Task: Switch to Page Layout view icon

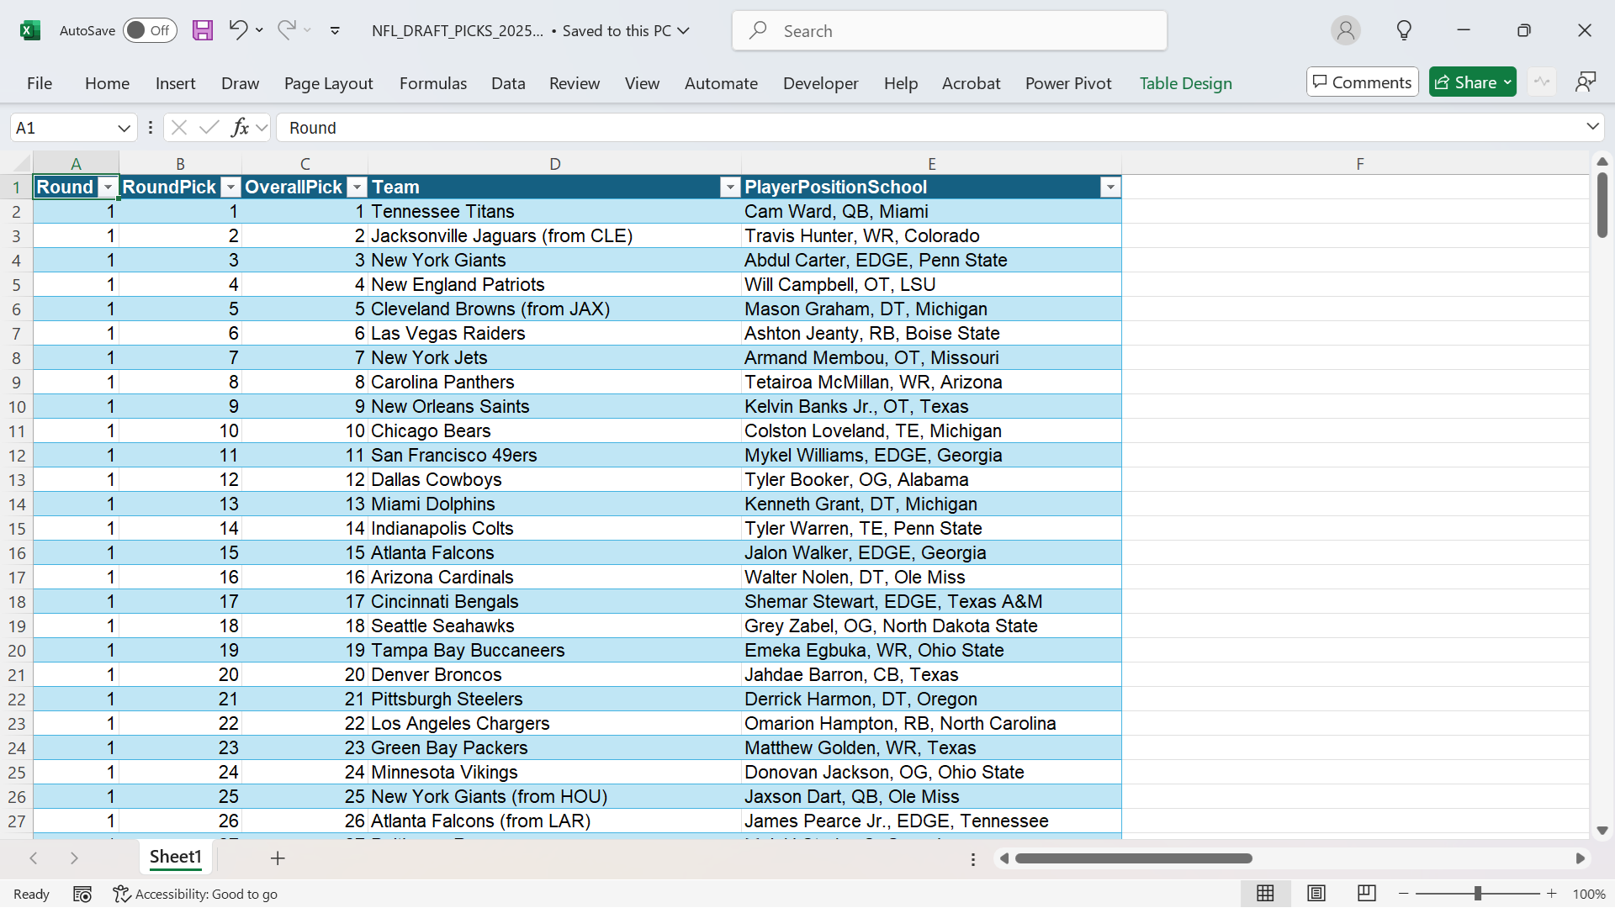Action: pos(1316,894)
